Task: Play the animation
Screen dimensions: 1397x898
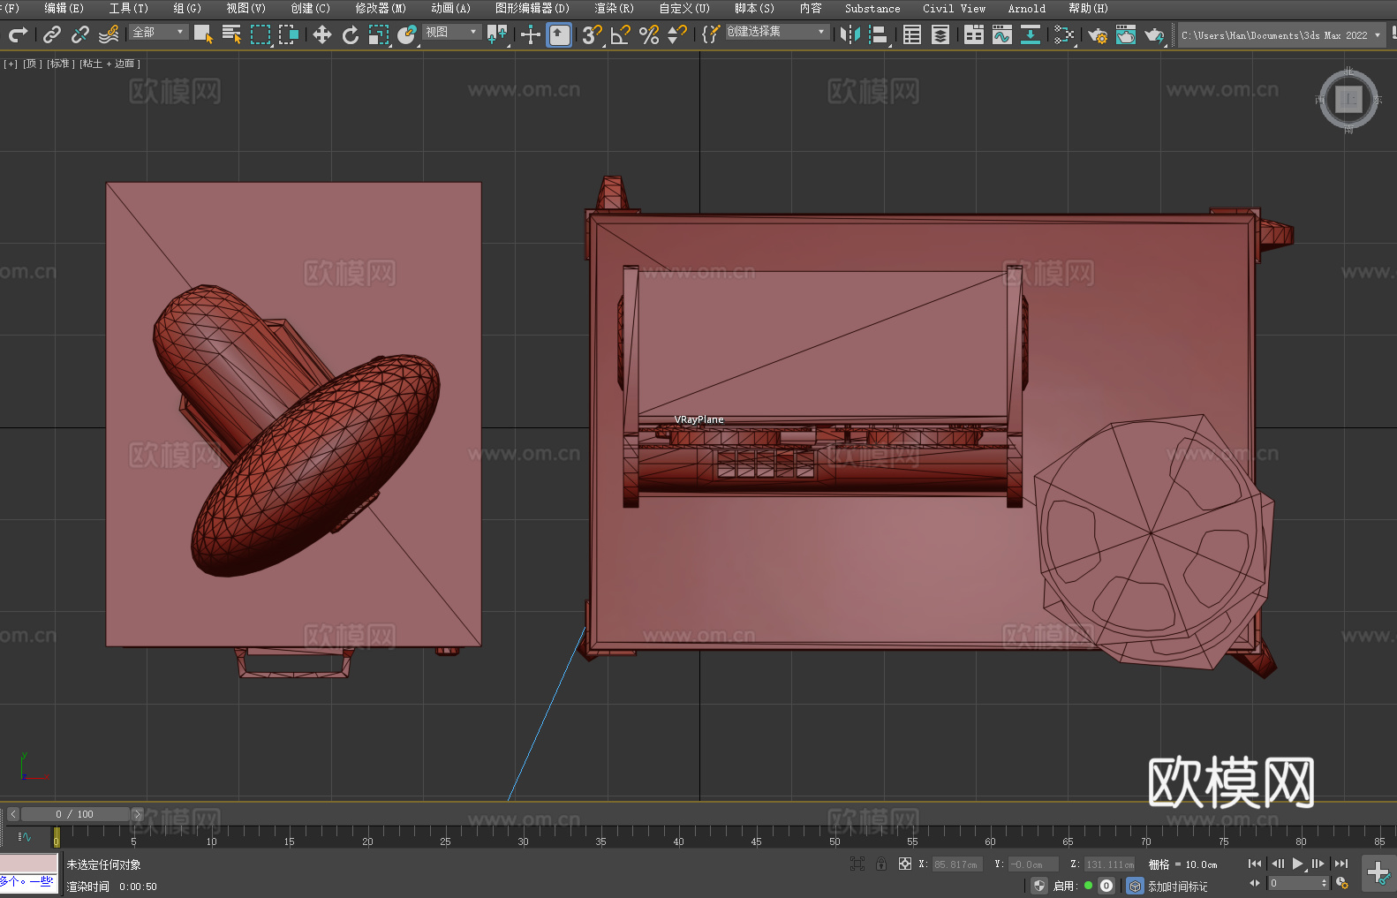Action: [1297, 864]
